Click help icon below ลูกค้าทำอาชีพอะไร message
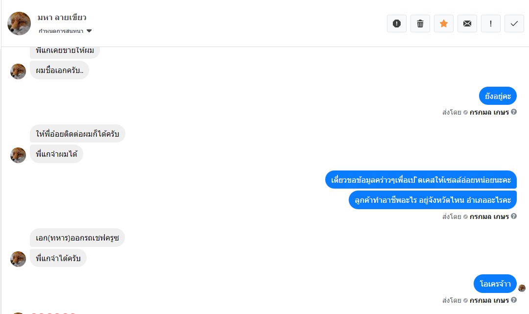The width and height of the screenshot is (529, 314). pos(514,216)
